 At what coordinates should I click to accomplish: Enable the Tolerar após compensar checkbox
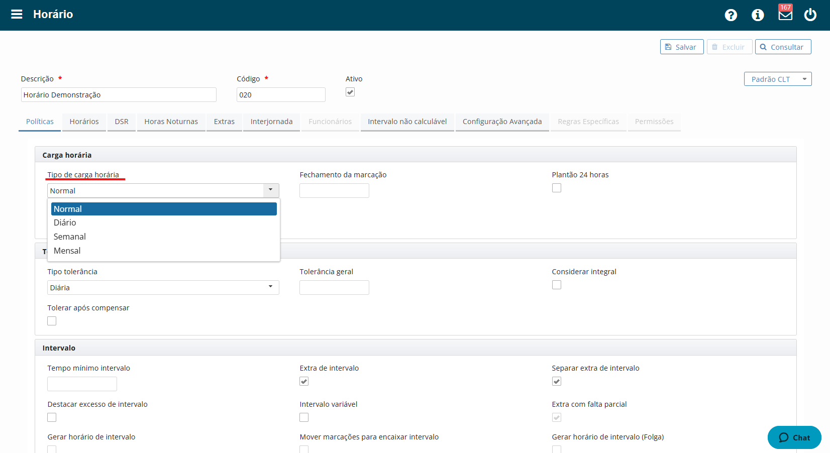point(52,321)
